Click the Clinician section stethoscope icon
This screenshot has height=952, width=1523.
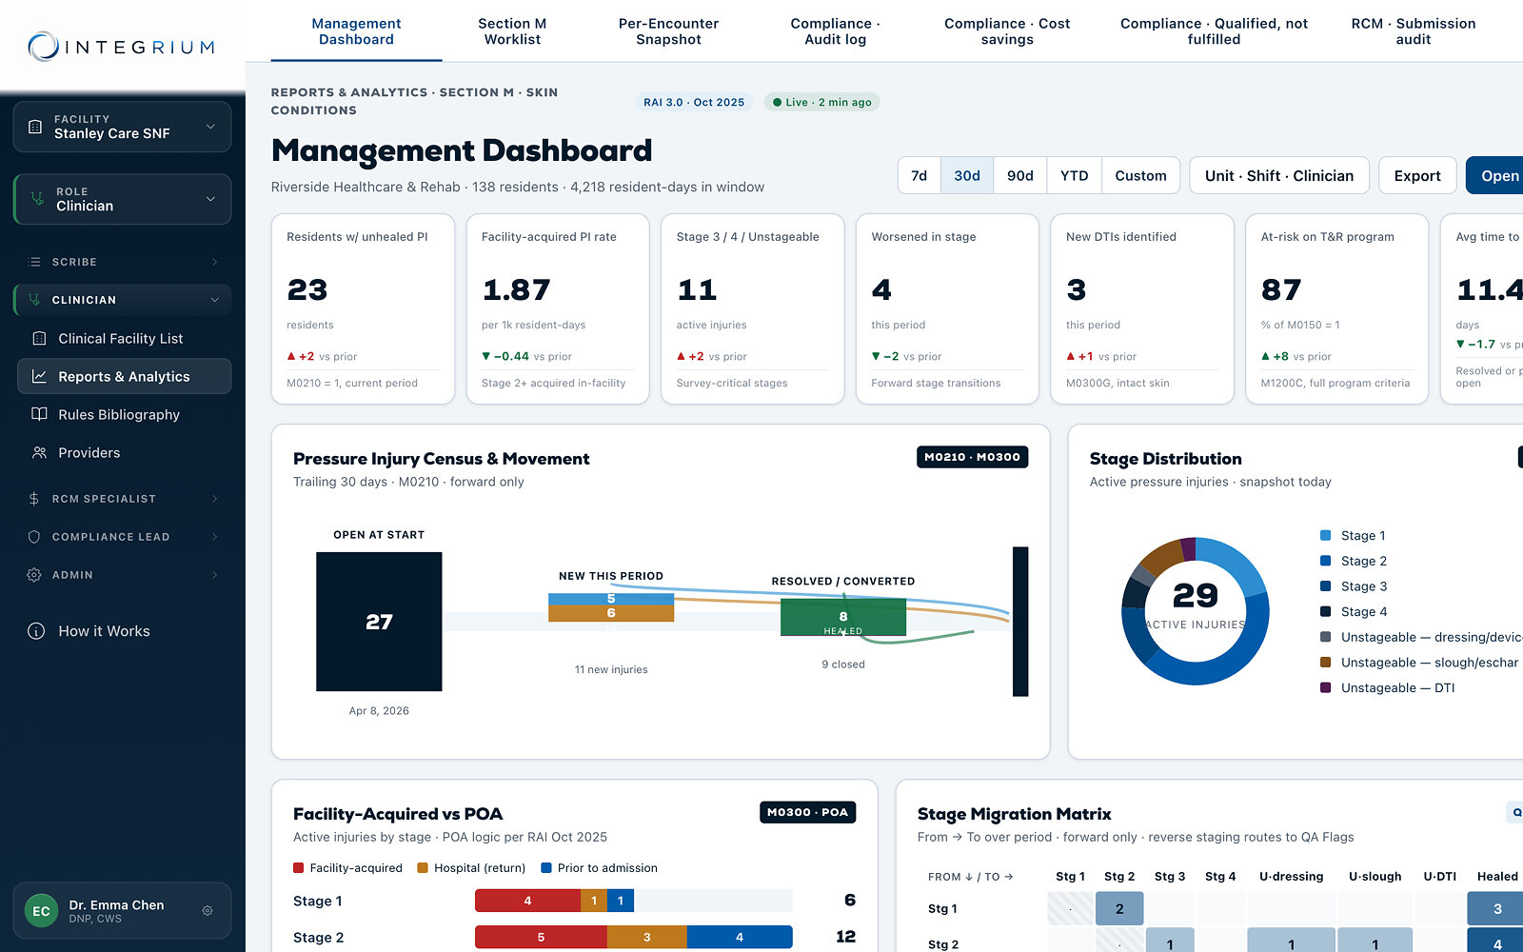click(x=34, y=300)
